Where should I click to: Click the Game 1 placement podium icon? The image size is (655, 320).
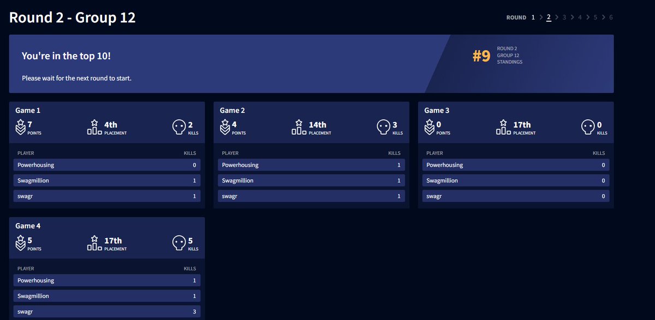pos(94,127)
